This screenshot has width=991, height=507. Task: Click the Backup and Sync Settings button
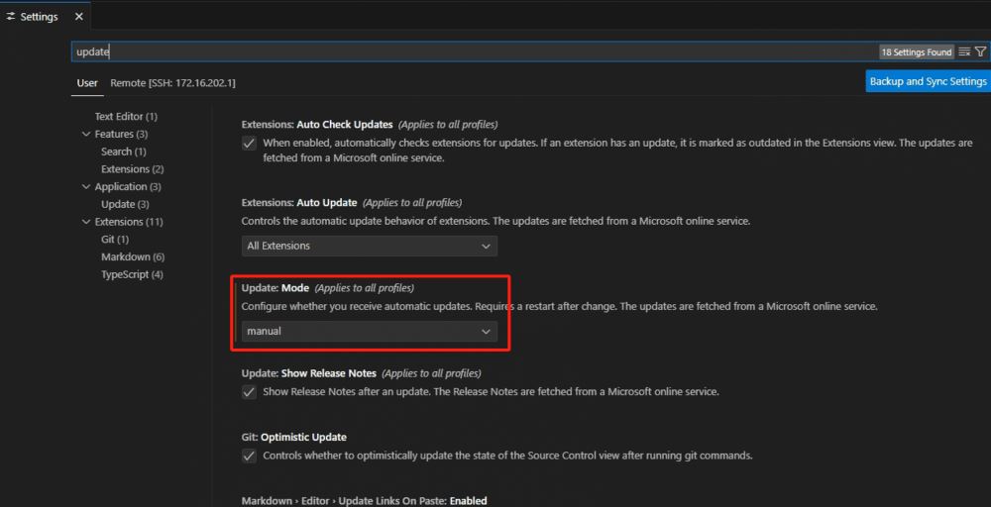click(x=928, y=81)
